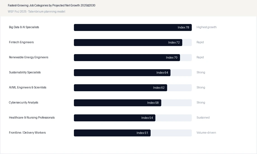
Task: Click 'Strong' beside Cybersecurity Analysts
Action: click(201, 102)
